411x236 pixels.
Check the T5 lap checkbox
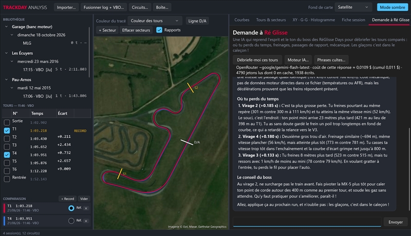tap(7, 163)
